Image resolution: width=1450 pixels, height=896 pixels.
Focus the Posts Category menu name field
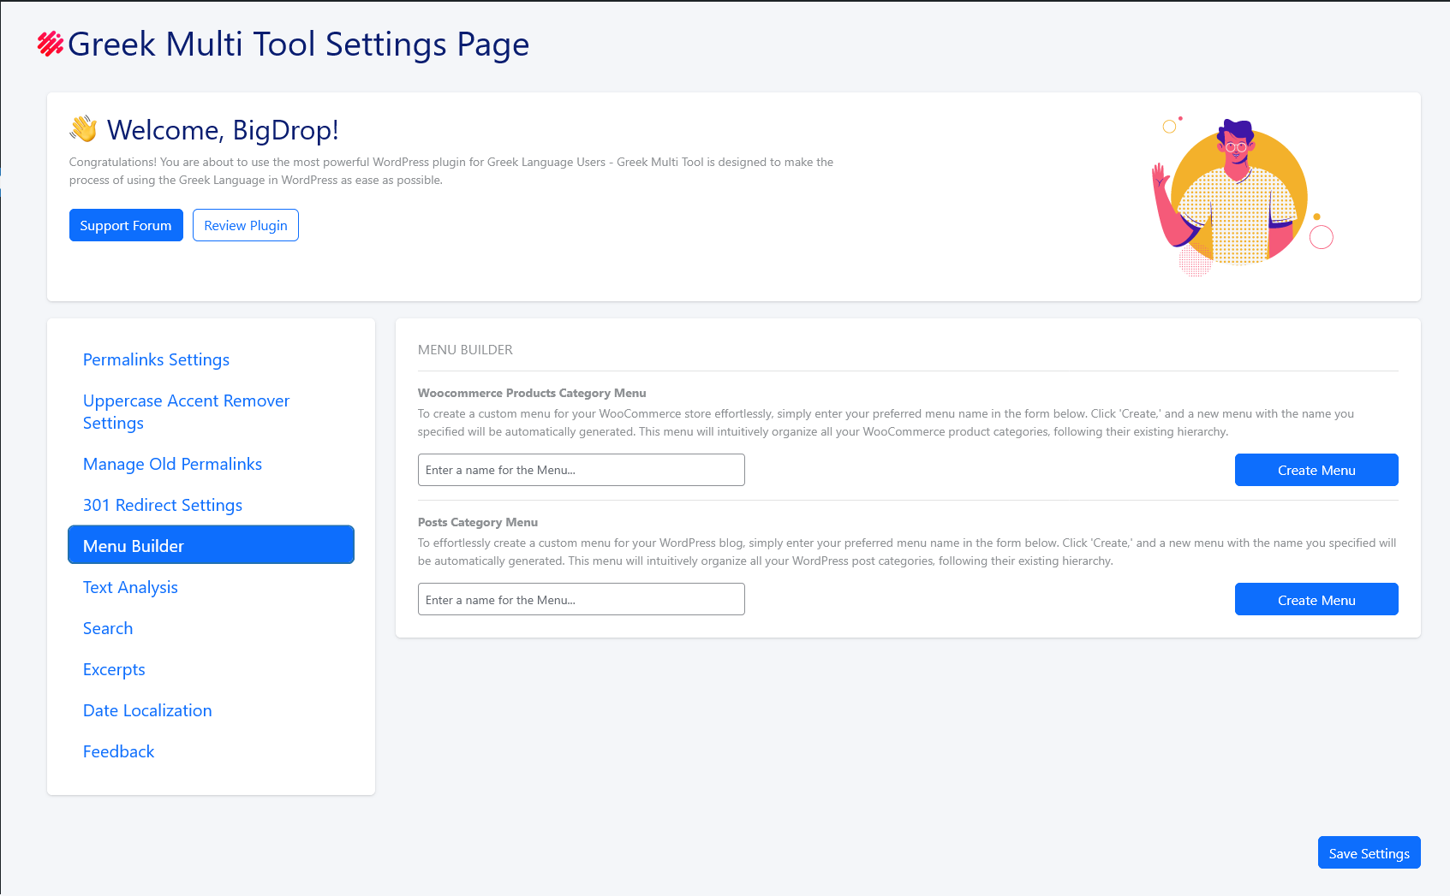pyautogui.click(x=581, y=599)
